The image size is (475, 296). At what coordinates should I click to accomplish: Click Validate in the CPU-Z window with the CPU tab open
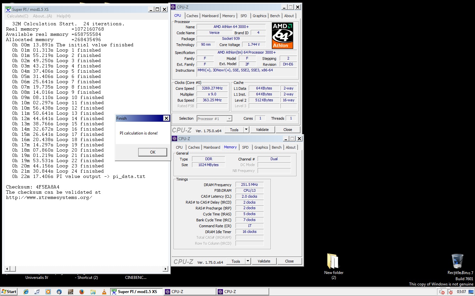(x=262, y=130)
